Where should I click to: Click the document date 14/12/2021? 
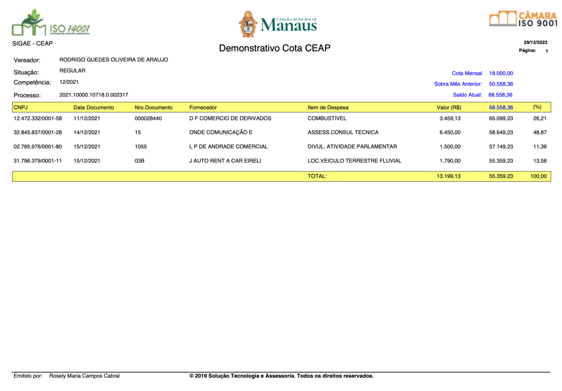tap(87, 133)
